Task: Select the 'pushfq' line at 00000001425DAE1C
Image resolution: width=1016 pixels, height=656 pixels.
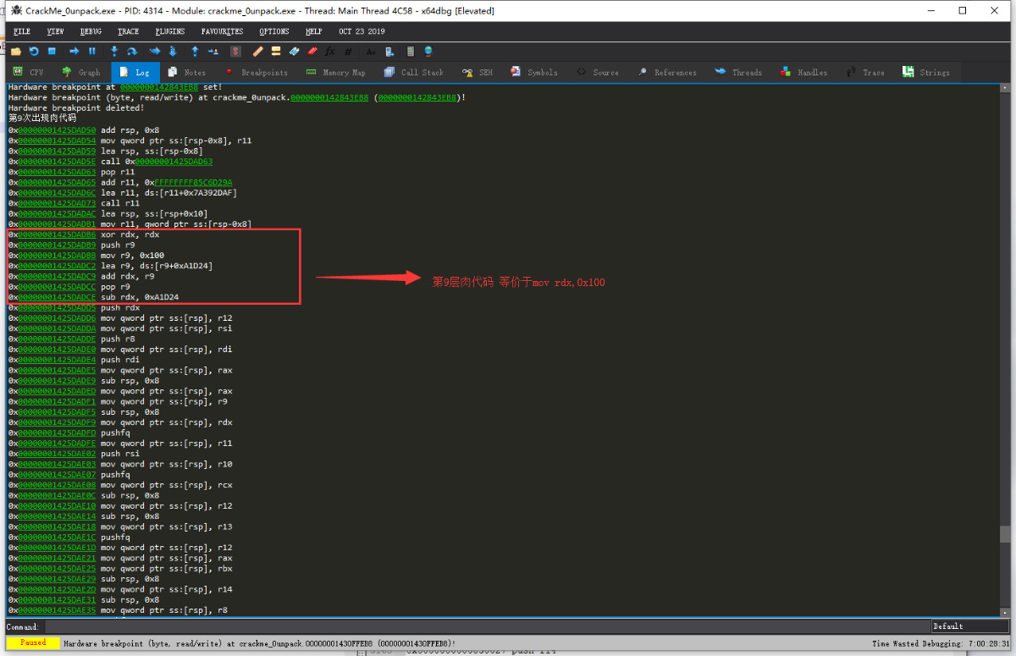Action: click(69, 537)
